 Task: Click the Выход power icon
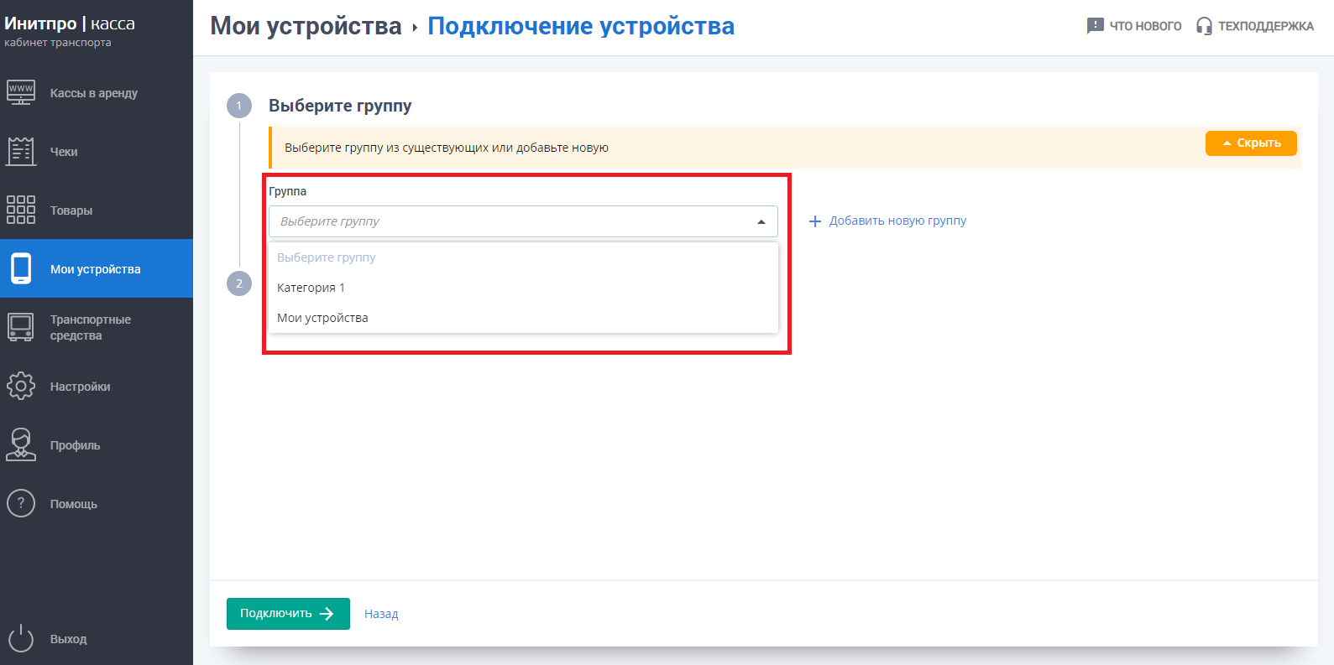pos(21,638)
